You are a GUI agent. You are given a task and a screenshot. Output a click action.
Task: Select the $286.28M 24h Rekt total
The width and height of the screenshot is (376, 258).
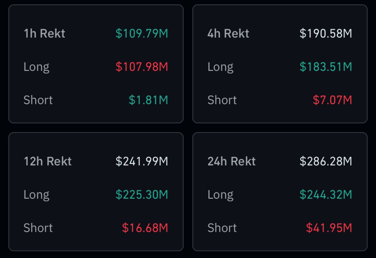tap(326, 161)
